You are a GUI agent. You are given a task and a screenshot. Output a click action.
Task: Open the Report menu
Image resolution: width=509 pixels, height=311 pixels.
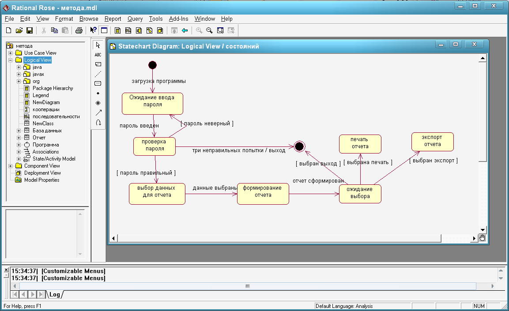tap(113, 19)
